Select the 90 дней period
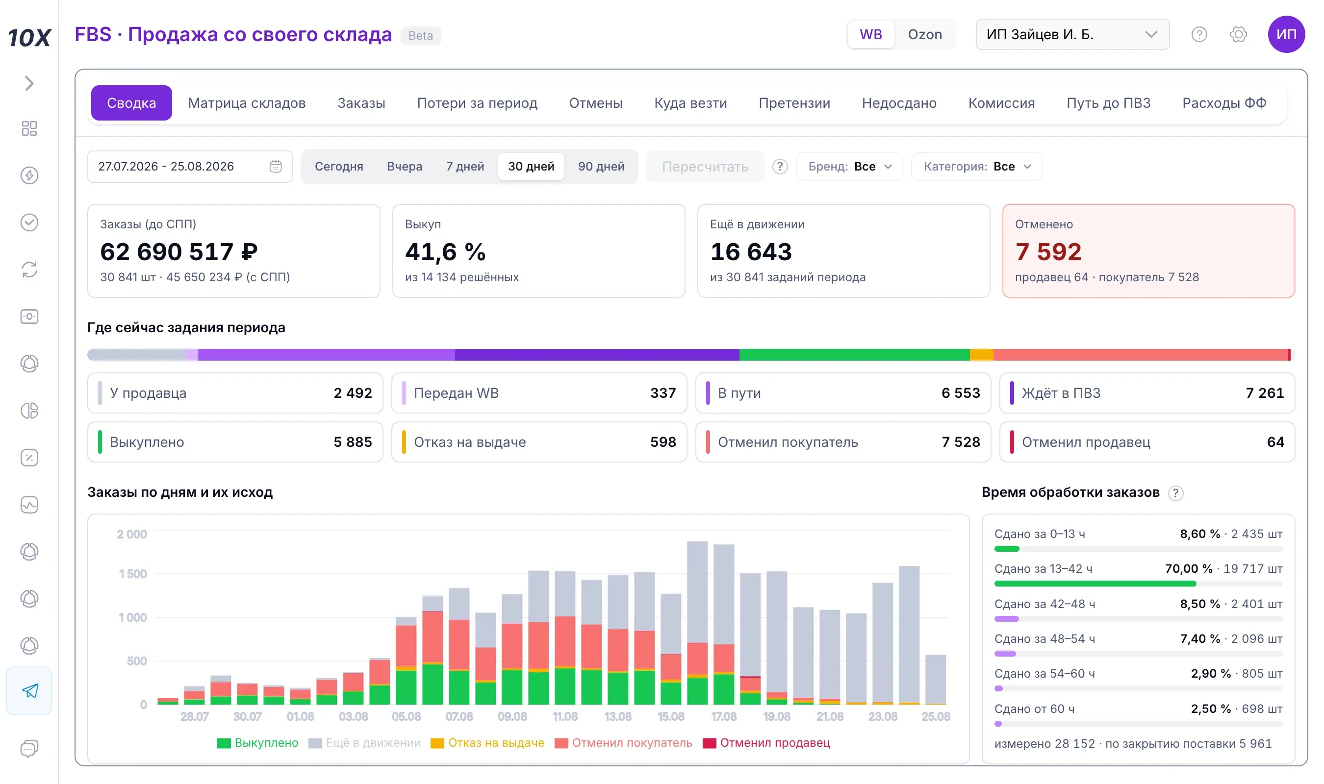The width and height of the screenshot is (1324, 784). (601, 167)
